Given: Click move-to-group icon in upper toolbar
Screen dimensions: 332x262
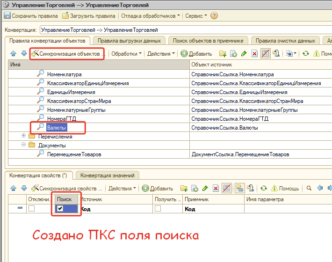Looking at the screenshot, I should point(276,54).
